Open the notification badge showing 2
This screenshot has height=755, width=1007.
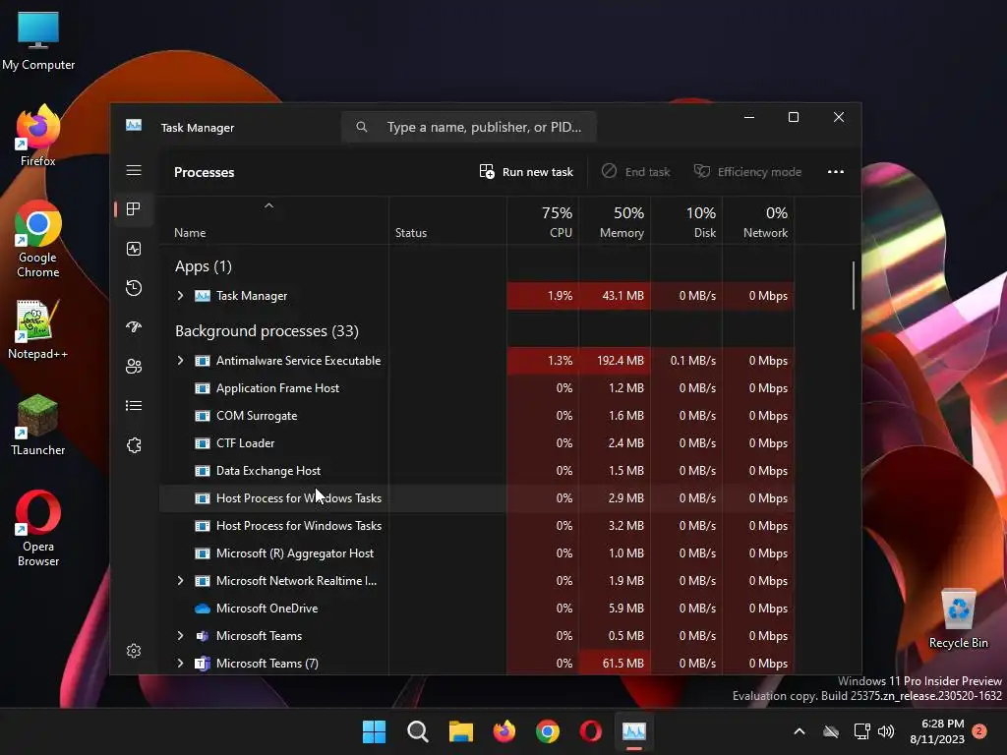click(x=979, y=730)
